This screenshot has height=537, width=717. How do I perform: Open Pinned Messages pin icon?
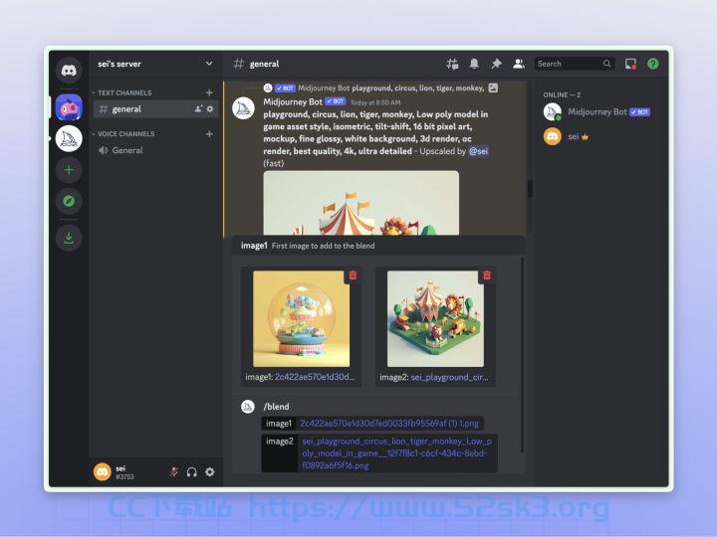[496, 64]
